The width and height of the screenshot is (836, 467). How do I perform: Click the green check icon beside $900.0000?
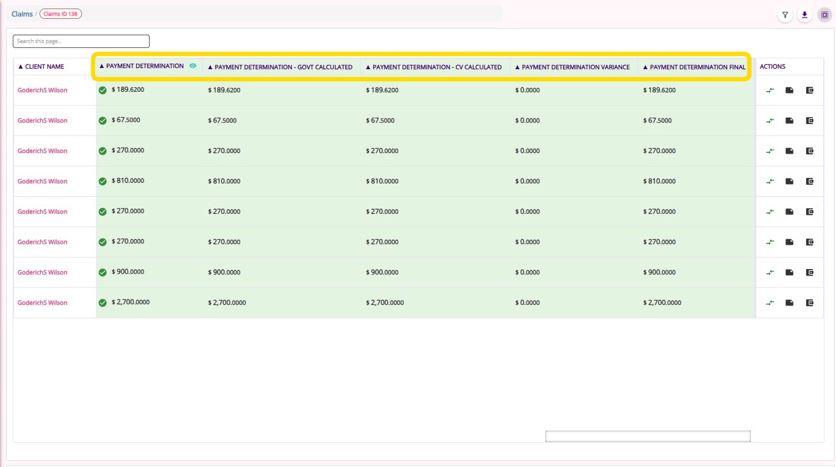[103, 273]
